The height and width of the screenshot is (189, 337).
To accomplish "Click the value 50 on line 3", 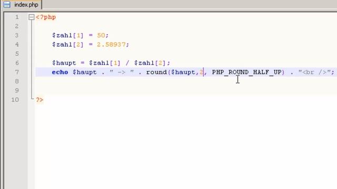I will (x=101, y=35).
